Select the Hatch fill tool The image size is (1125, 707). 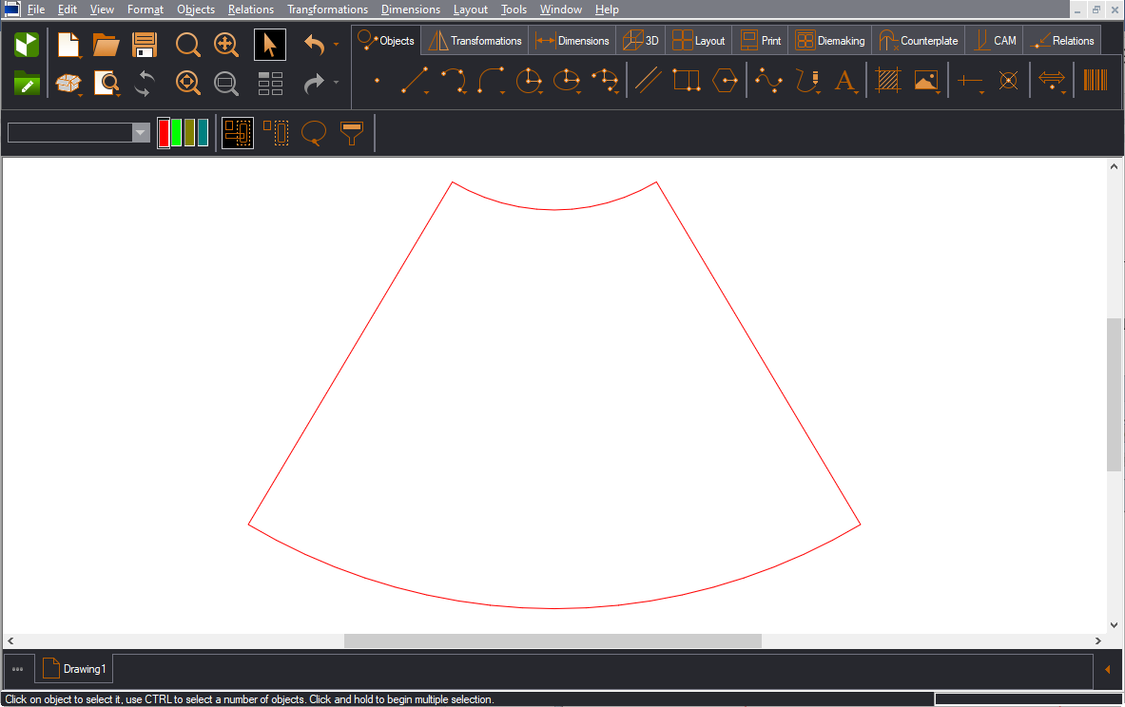pyautogui.click(x=887, y=81)
